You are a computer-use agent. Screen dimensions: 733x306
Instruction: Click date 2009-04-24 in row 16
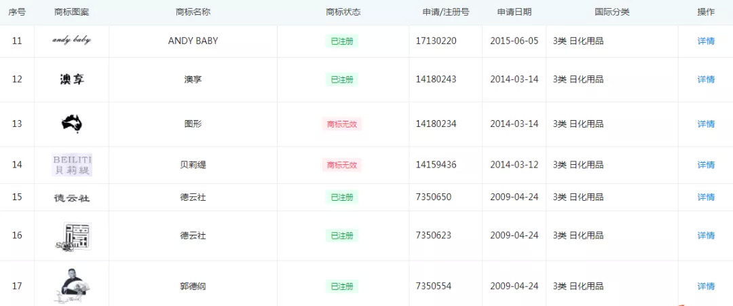click(x=514, y=235)
